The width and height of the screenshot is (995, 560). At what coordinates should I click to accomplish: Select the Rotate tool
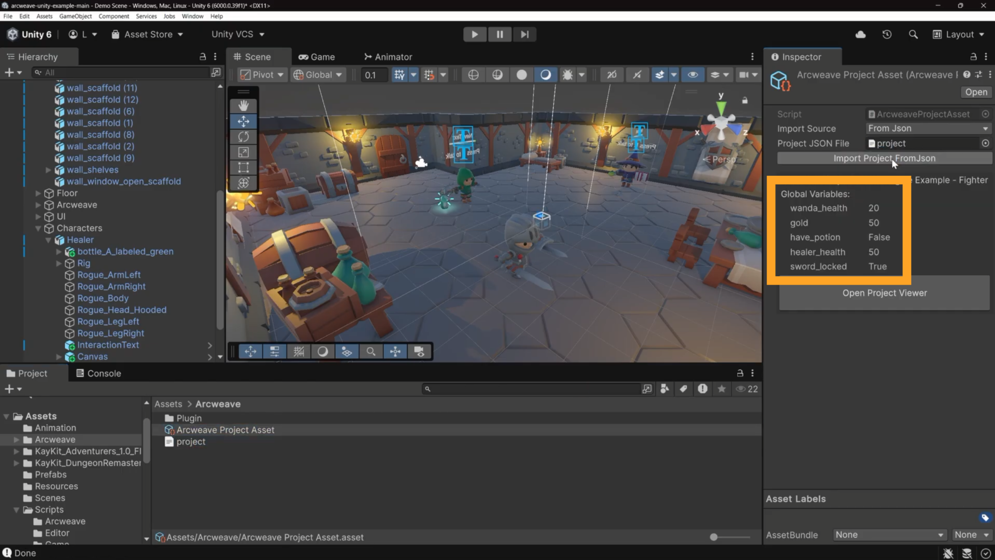[243, 137]
